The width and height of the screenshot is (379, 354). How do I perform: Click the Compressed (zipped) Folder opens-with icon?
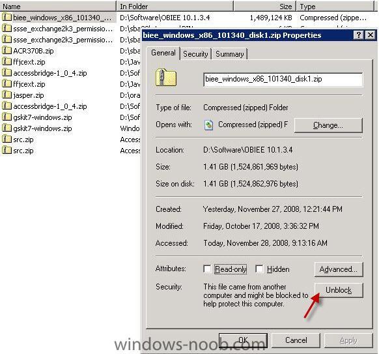tap(208, 125)
